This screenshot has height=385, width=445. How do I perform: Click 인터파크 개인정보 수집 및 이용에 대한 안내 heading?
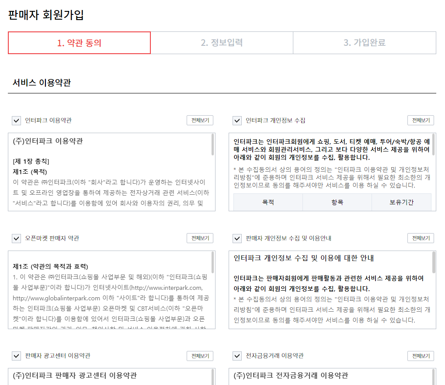click(304, 258)
